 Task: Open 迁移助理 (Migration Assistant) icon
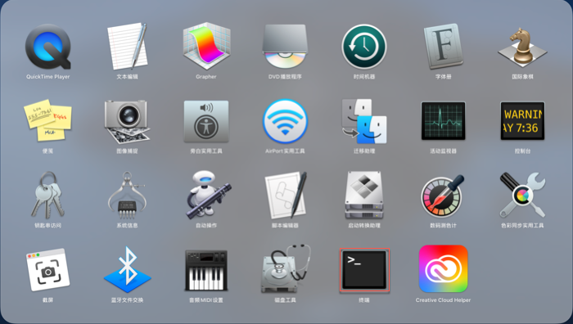point(364,121)
